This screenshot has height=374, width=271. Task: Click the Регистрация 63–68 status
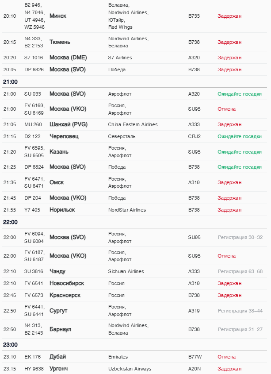point(240,271)
